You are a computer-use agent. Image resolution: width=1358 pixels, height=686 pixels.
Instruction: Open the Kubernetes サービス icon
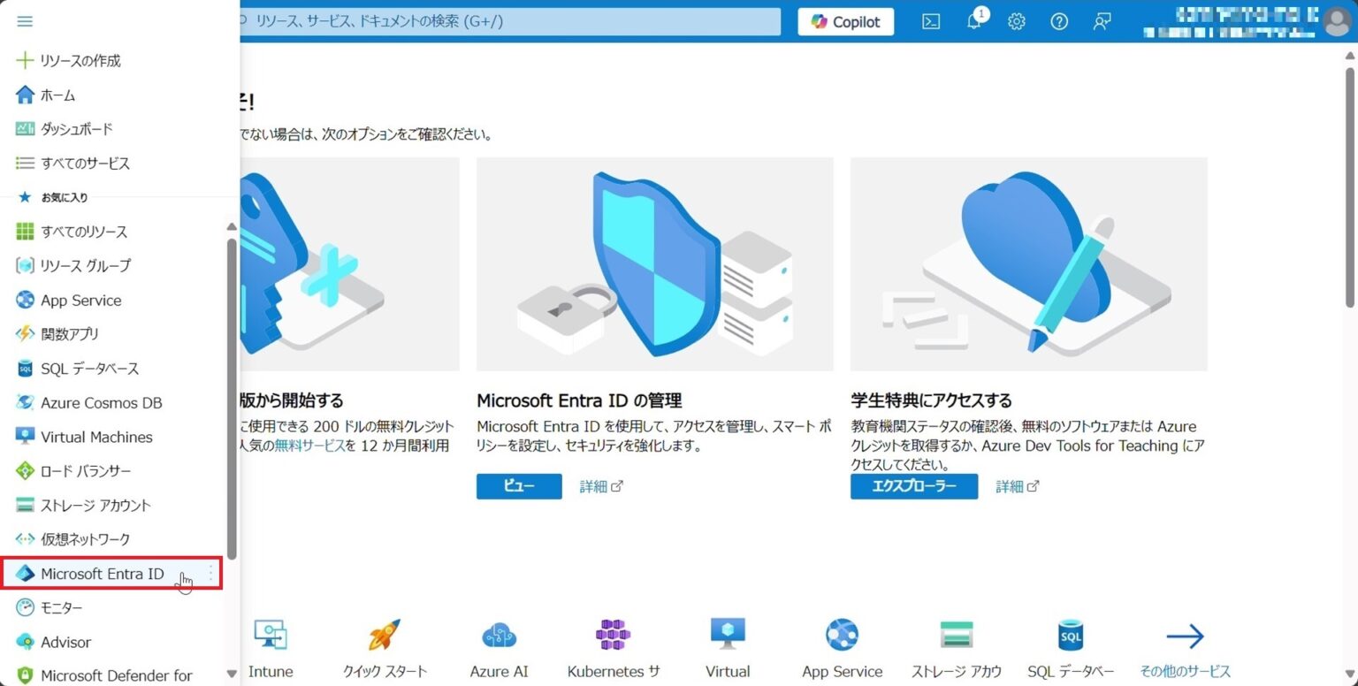(x=613, y=635)
